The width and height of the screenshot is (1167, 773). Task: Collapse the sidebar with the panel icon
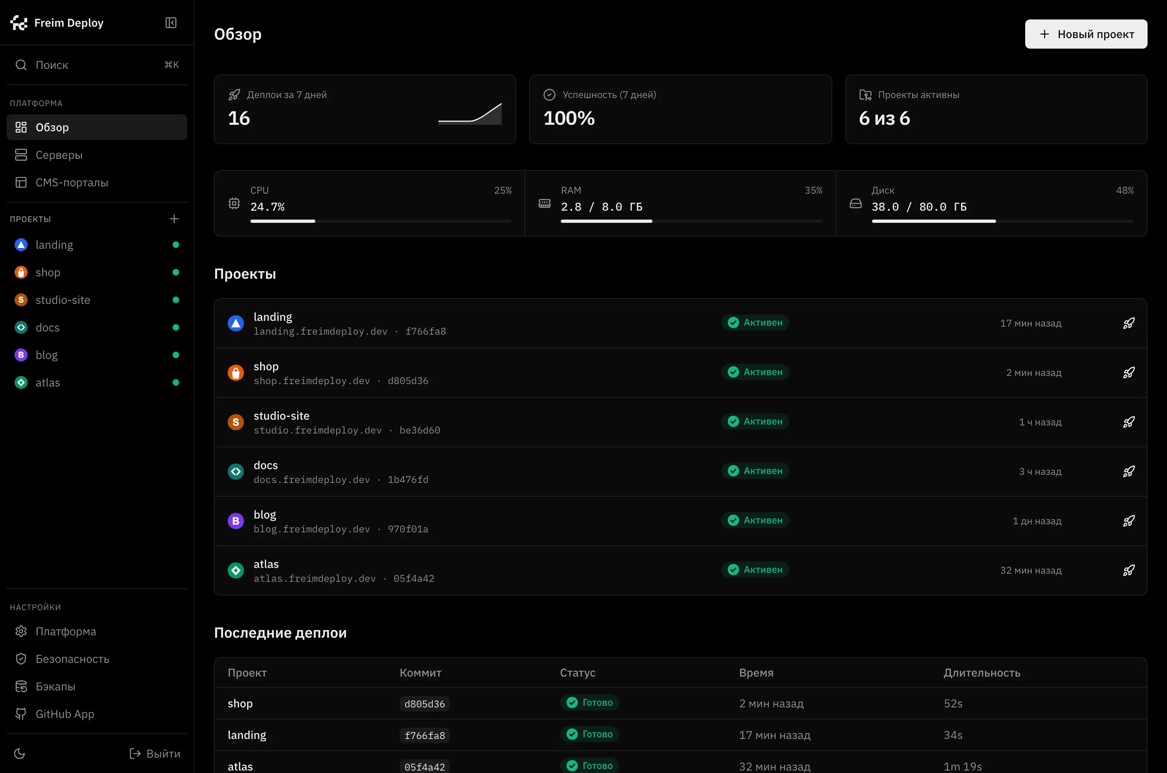[x=171, y=23]
